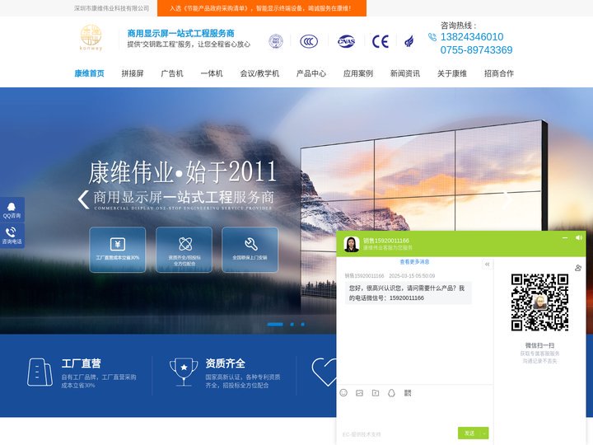This screenshot has width=593, height=445.
Task: Click the CCC certification badge
Action: (x=309, y=41)
